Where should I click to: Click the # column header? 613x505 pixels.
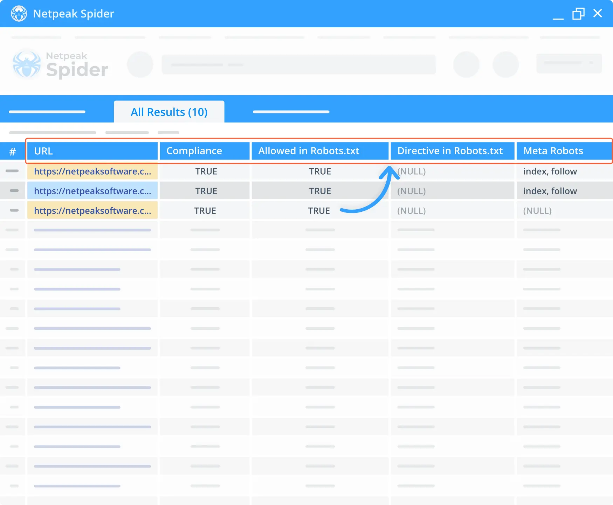click(13, 152)
